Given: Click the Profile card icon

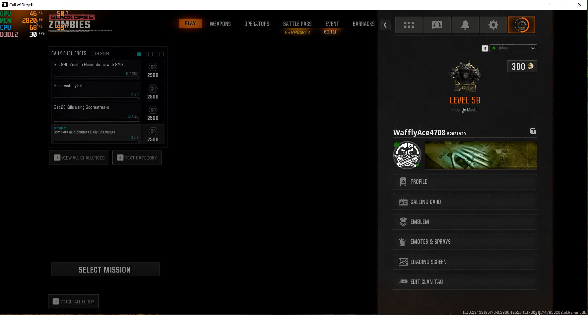Looking at the screenshot, I should coord(403,182).
